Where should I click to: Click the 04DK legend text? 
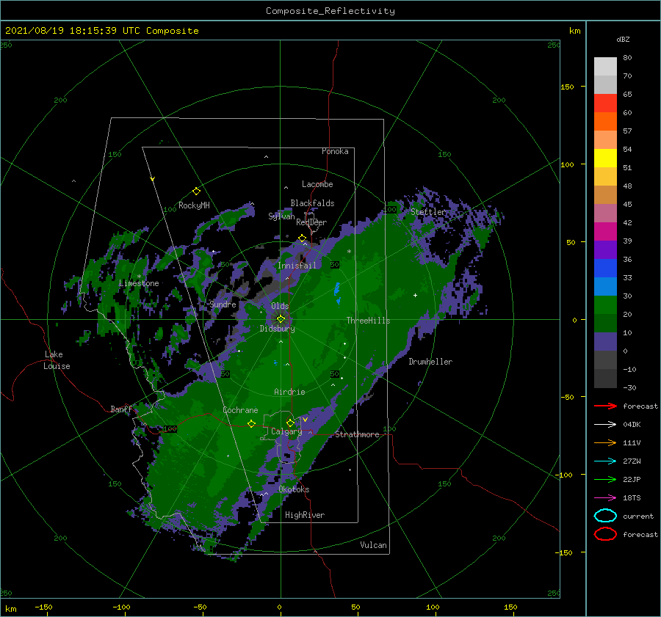click(632, 425)
